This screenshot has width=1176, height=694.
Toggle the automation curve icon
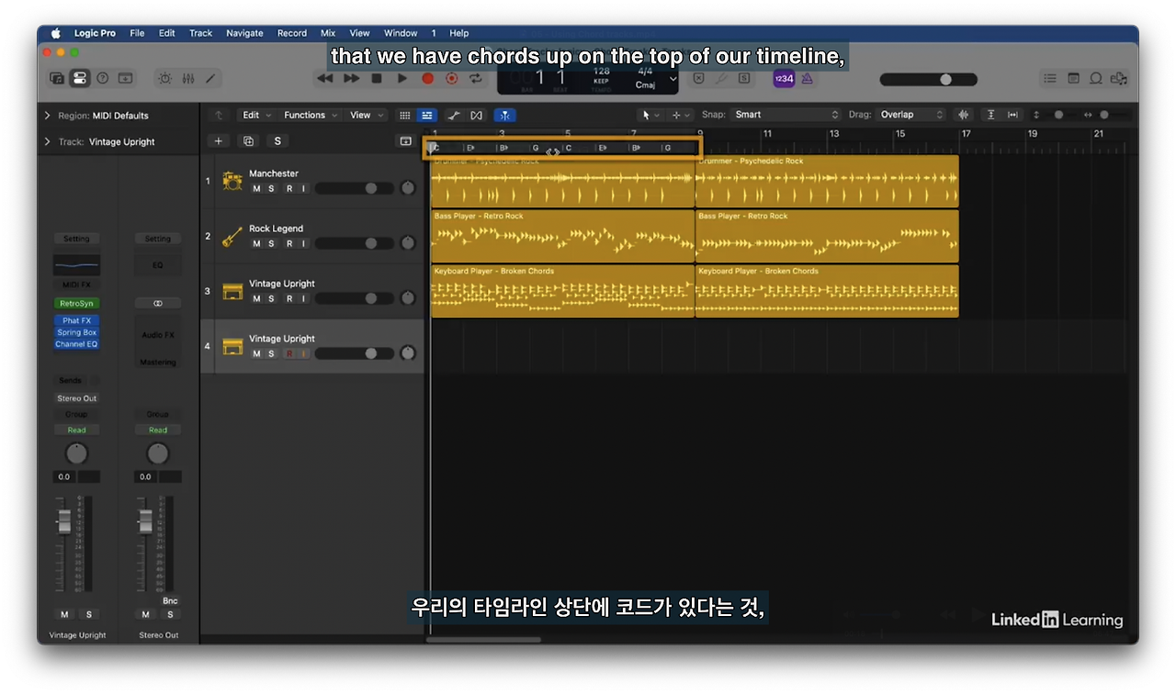(454, 115)
